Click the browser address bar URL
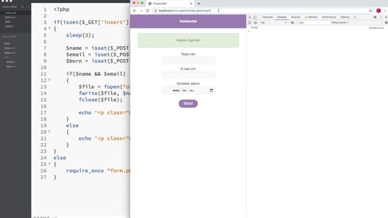The image size is (388, 218). [x=185, y=11]
